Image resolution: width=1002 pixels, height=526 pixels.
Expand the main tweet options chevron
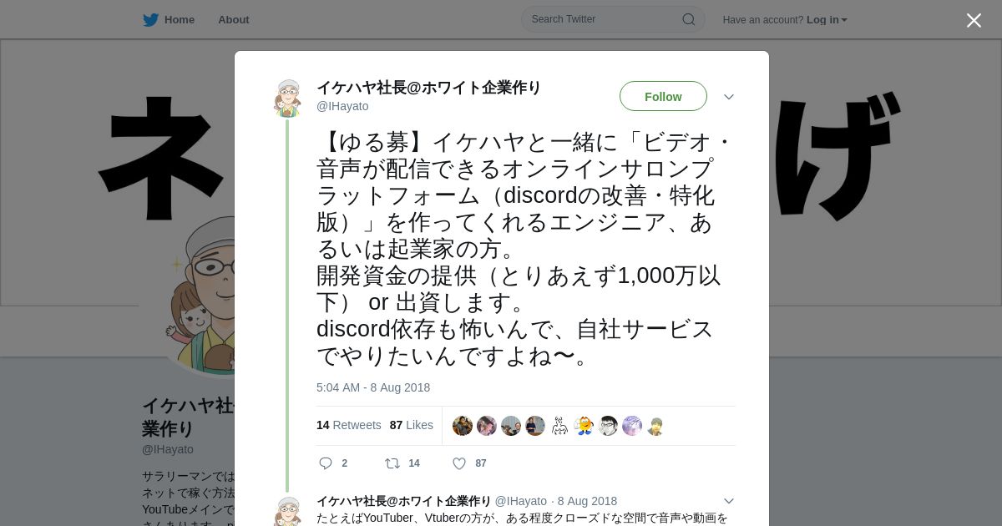pyautogui.click(x=729, y=97)
